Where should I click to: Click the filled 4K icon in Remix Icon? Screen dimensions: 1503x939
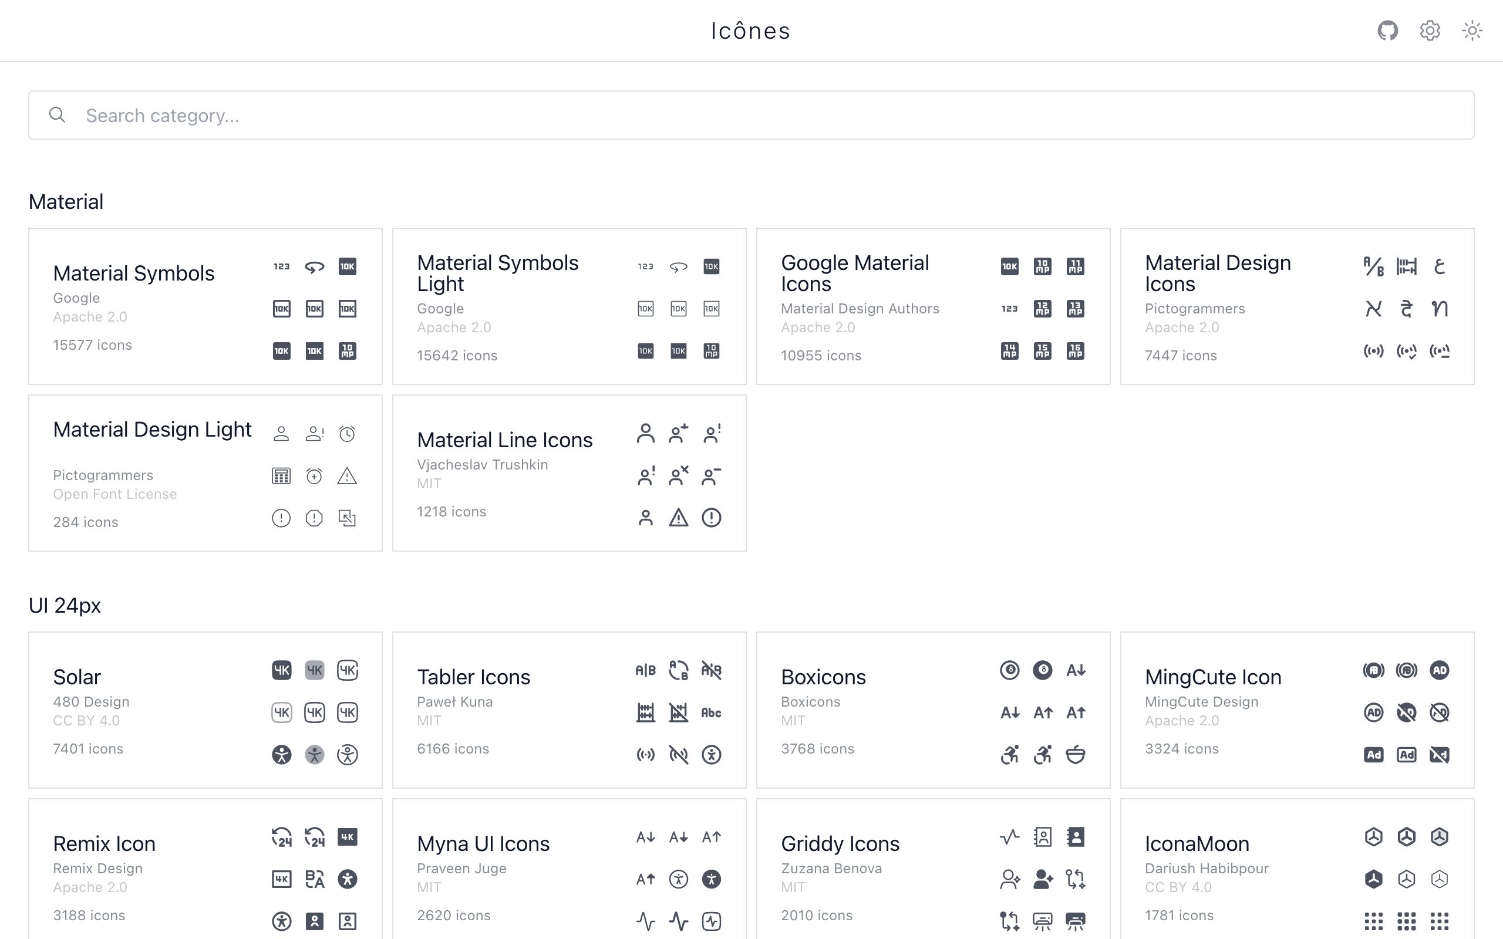coord(347,837)
